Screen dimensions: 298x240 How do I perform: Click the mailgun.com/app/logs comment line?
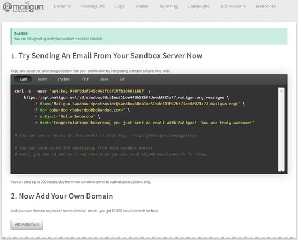click(x=105, y=135)
